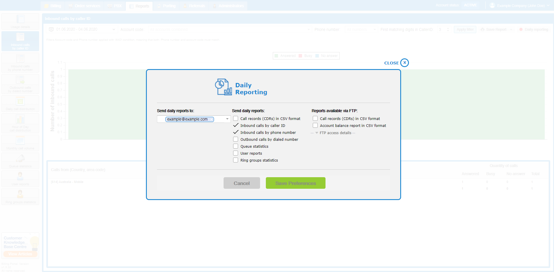The height and width of the screenshot is (272, 554).
Task: Click the Daily reporting button
Action: click(x=534, y=29)
